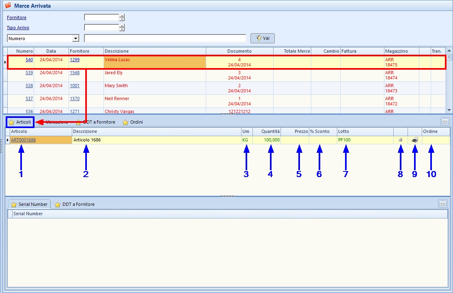The height and width of the screenshot is (293, 453).
Task: Click the printer icon in the article row
Action: [x=414, y=140]
